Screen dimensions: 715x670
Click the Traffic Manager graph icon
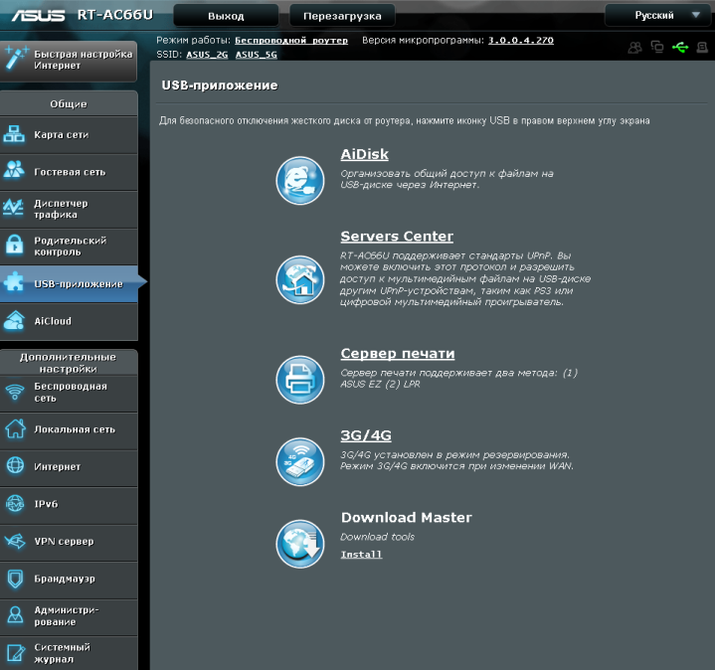13,207
